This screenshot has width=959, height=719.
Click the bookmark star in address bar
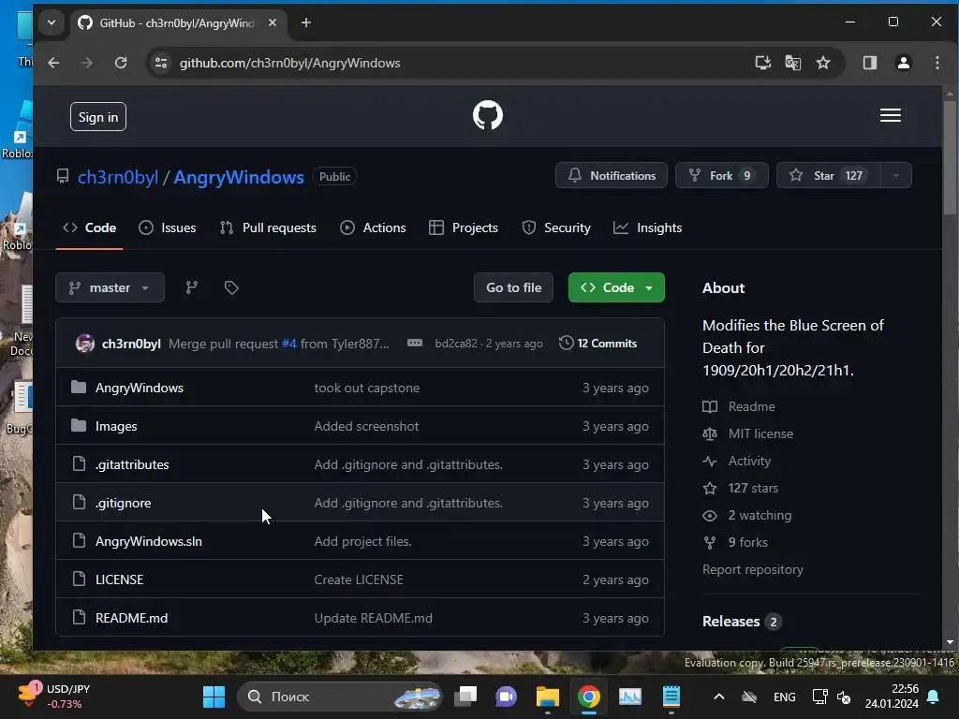click(x=822, y=63)
